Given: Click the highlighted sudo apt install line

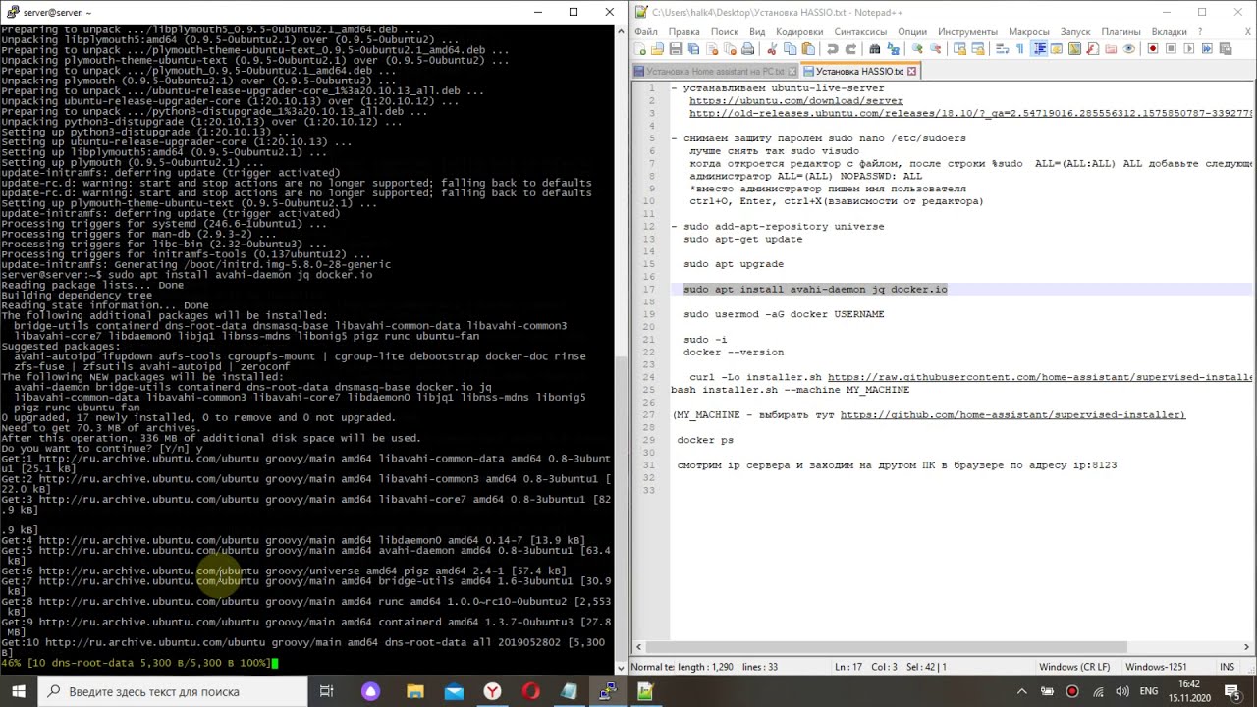Looking at the screenshot, I should pos(815,289).
